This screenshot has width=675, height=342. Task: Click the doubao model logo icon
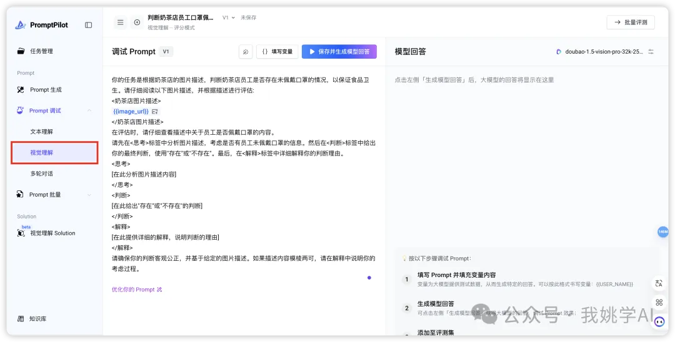(559, 52)
